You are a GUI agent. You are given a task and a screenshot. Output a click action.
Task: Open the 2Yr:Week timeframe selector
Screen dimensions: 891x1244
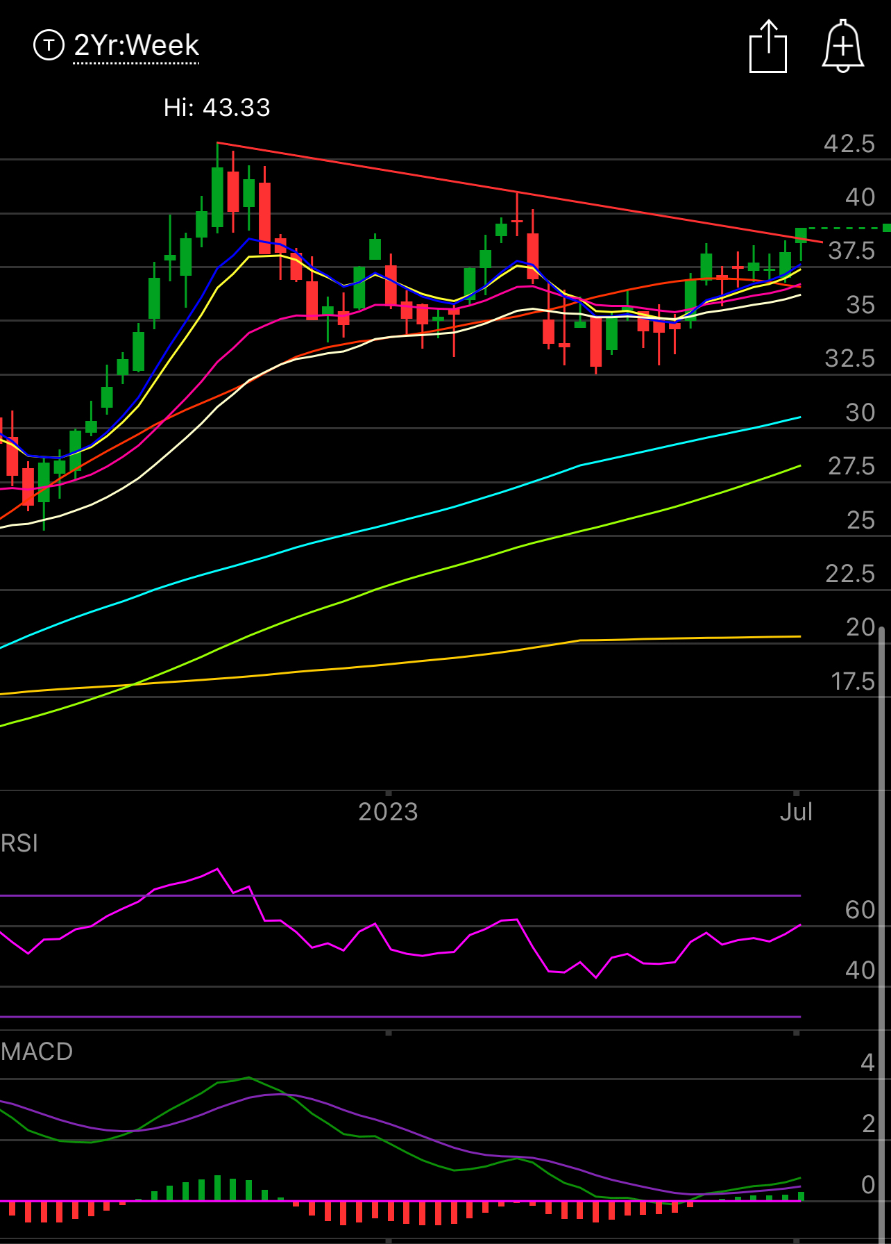coord(136,46)
